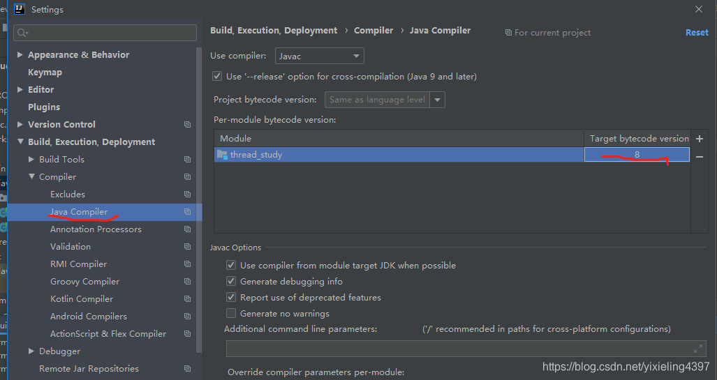The width and height of the screenshot is (717, 380).
Task: Select Plugins in settings tree
Action: click(x=44, y=107)
